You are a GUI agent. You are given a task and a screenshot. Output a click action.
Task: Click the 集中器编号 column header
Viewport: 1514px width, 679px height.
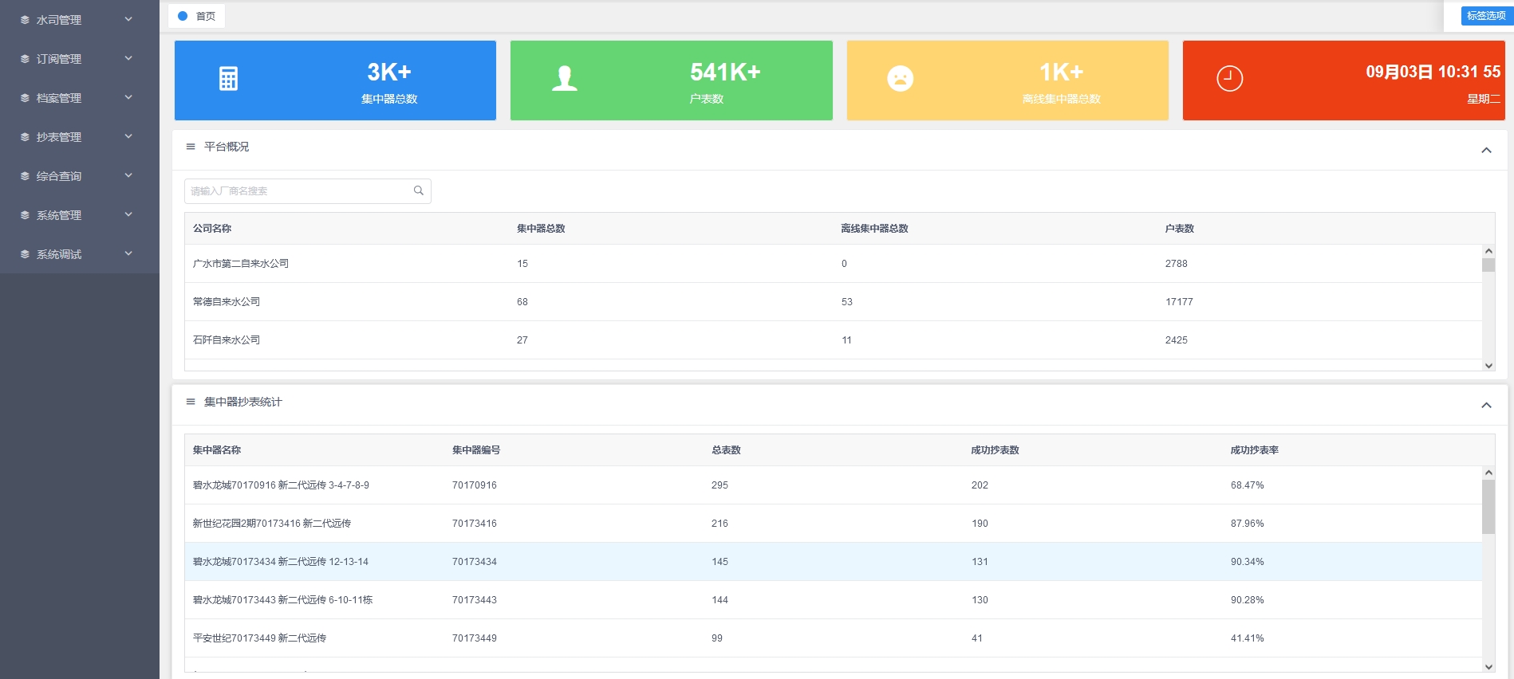tap(476, 450)
